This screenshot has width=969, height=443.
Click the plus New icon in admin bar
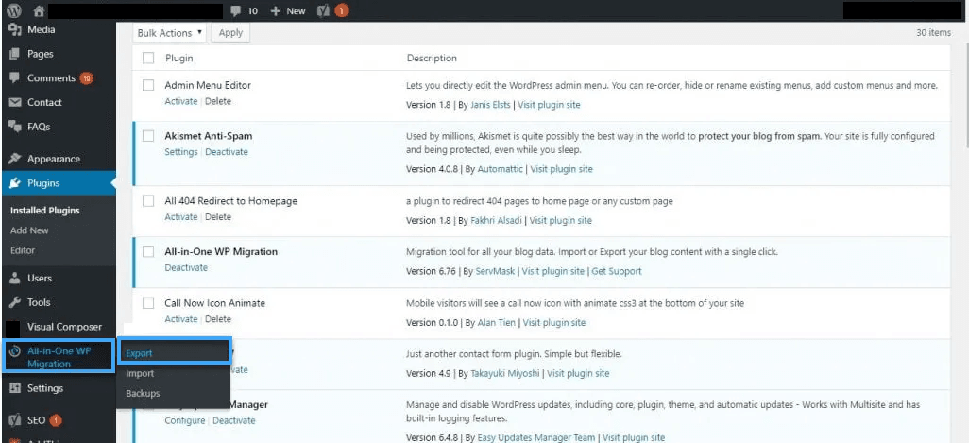[x=276, y=11]
